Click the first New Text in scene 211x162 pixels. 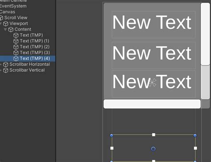[152, 23]
